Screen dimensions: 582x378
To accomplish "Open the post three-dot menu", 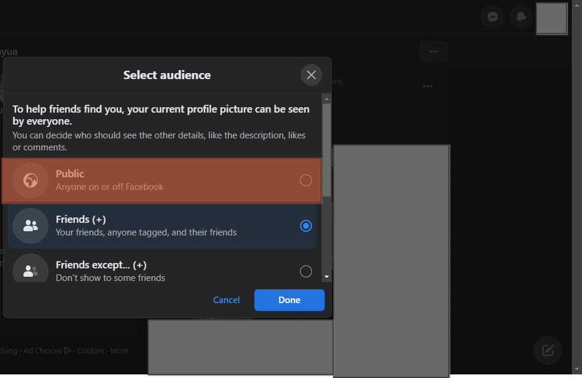I will click(428, 86).
